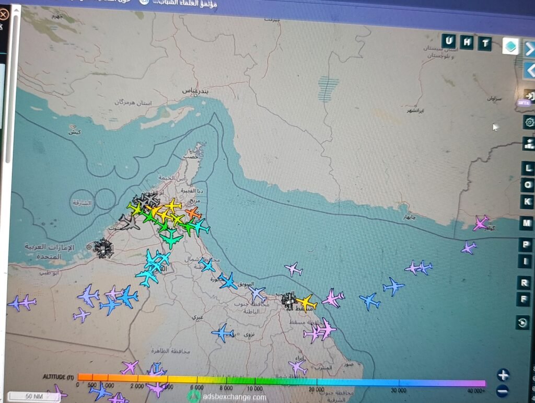Screen dimensions: 535x403
Task: Open the map layers switcher
Action: point(510,47)
